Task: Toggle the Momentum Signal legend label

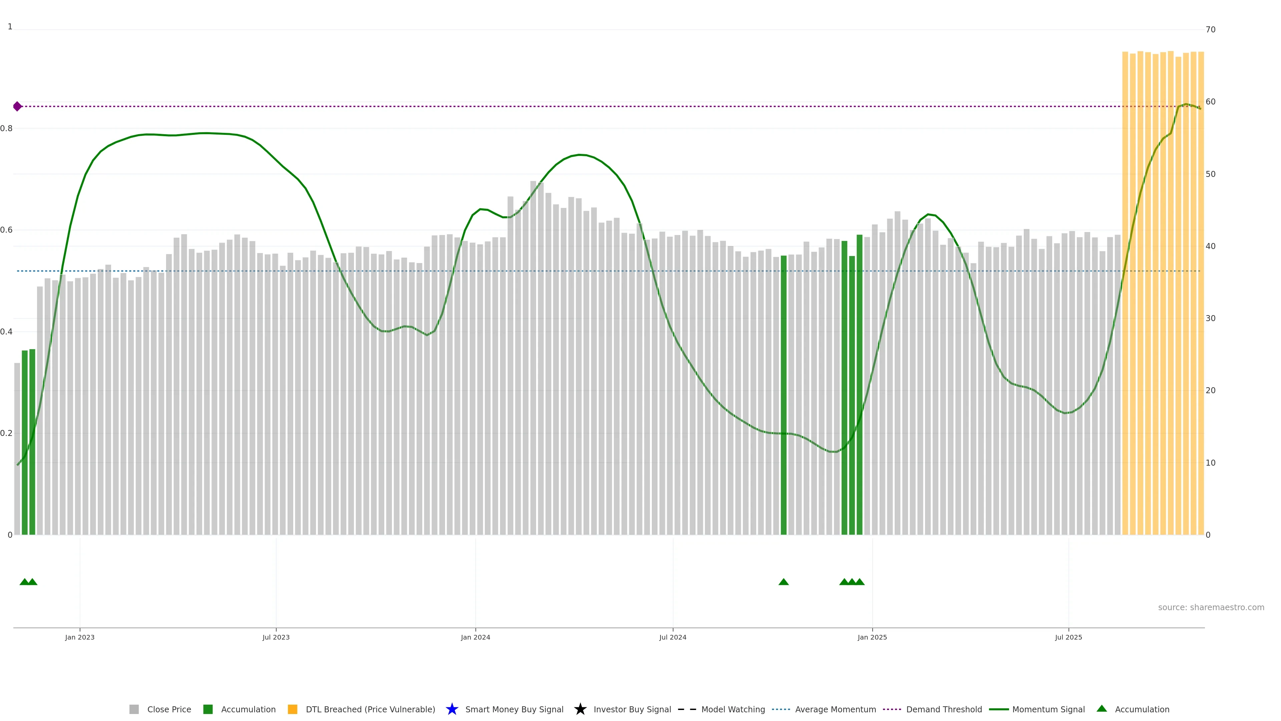Action: 1048,709
